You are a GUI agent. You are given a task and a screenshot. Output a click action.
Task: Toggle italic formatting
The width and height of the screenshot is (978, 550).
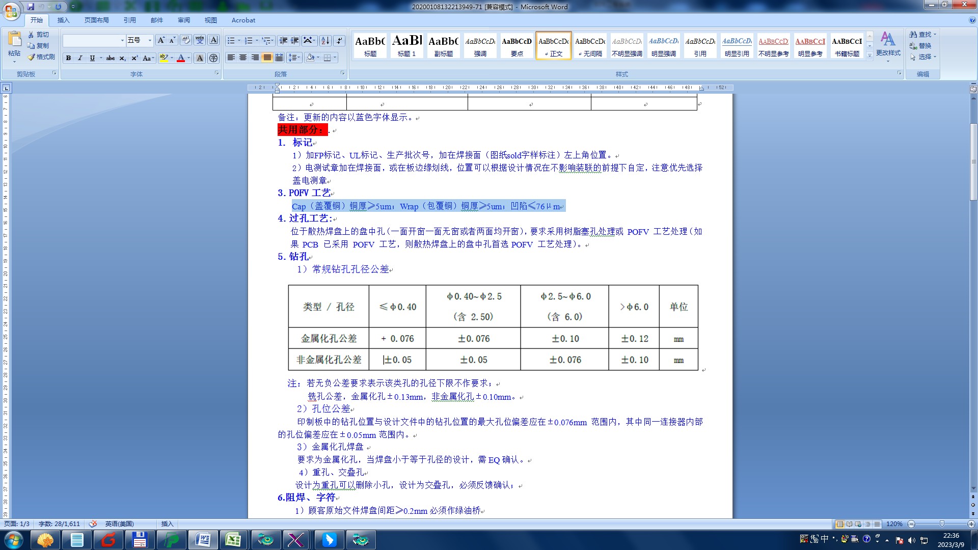click(x=80, y=58)
